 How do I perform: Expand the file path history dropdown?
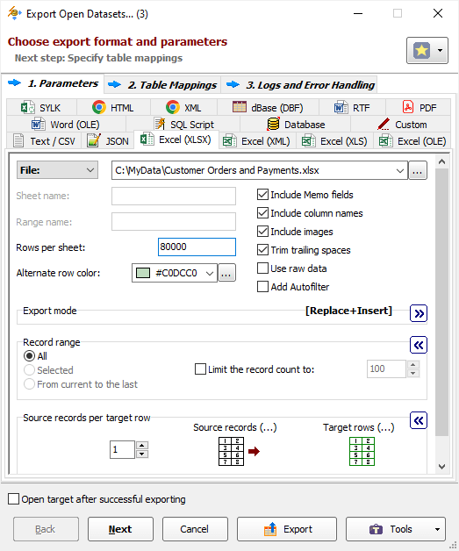[x=399, y=171]
